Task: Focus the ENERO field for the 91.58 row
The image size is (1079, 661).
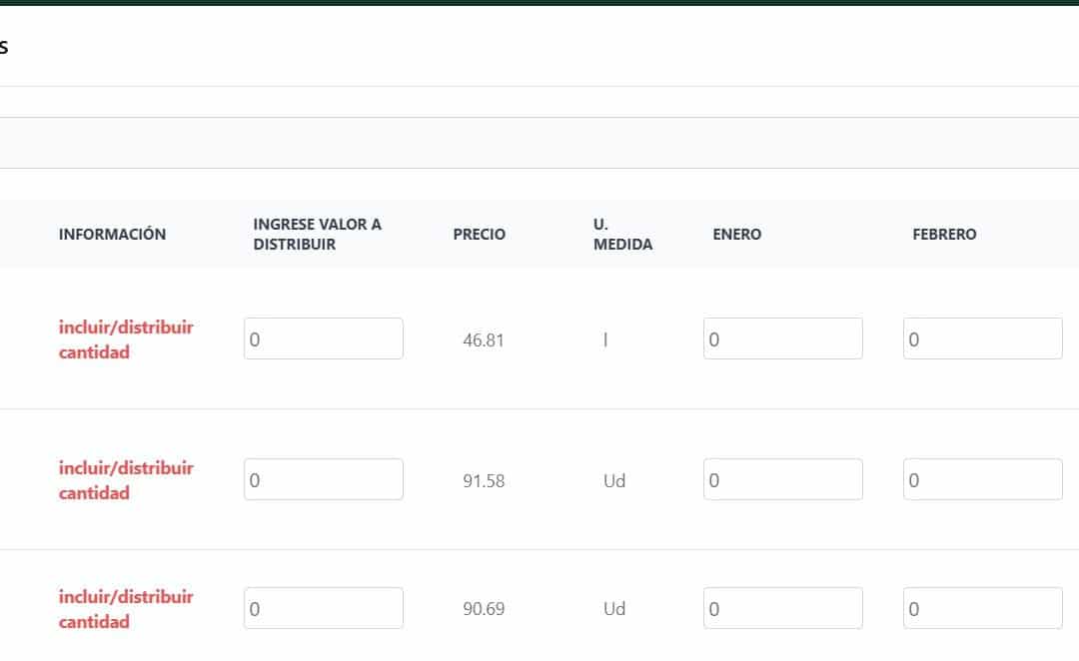Action: click(x=782, y=480)
